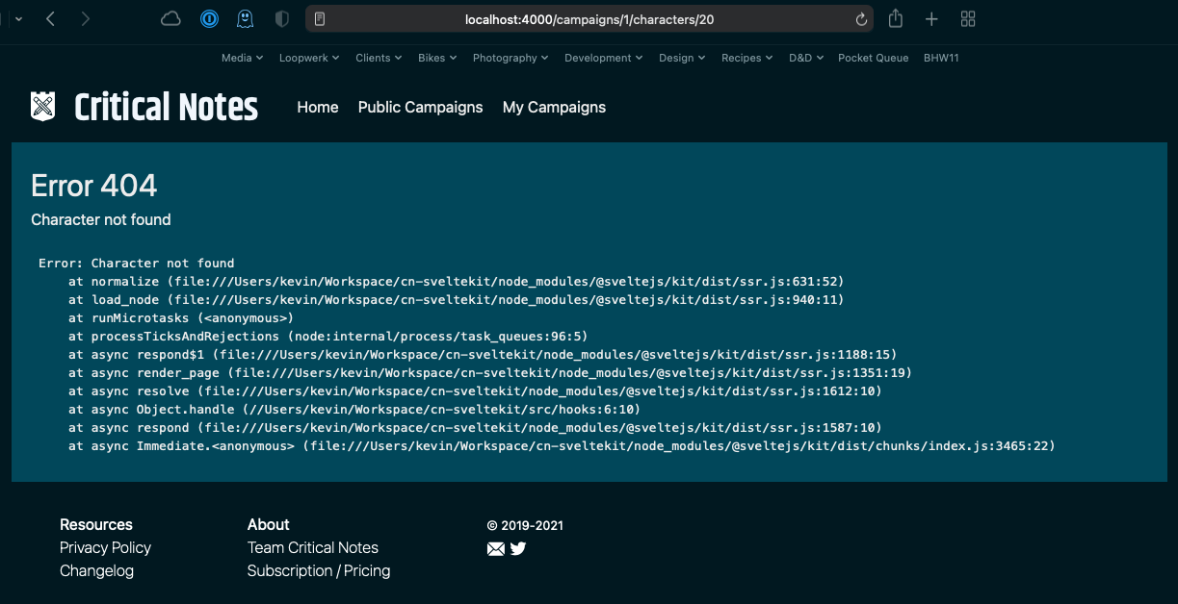The width and height of the screenshot is (1178, 604).
Task: Open the Design bookmarks folder
Action: pyautogui.click(x=682, y=58)
